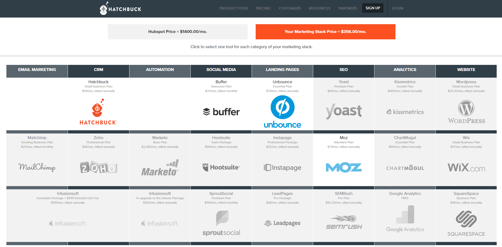Click the 'FREE' label under Google Analytics
502x247 pixels.
coord(405,198)
